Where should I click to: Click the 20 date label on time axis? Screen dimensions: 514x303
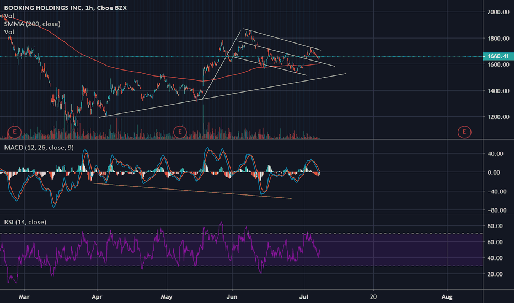point(373,297)
